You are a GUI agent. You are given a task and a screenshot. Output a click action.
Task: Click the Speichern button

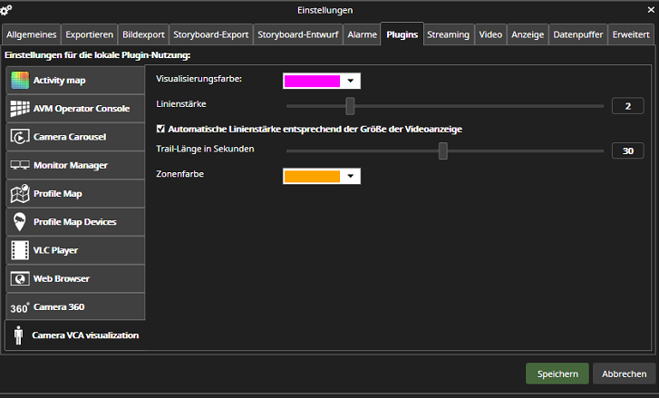pyautogui.click(x=557, y=374)
